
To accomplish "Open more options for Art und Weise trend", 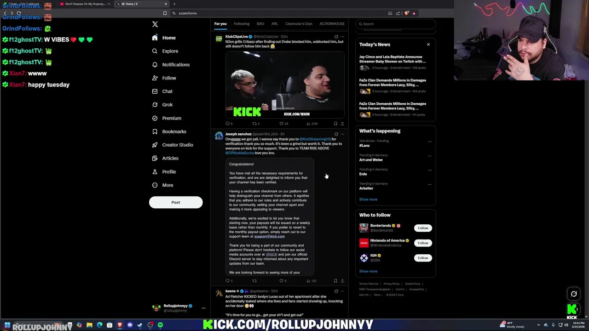I will (430, 156).
